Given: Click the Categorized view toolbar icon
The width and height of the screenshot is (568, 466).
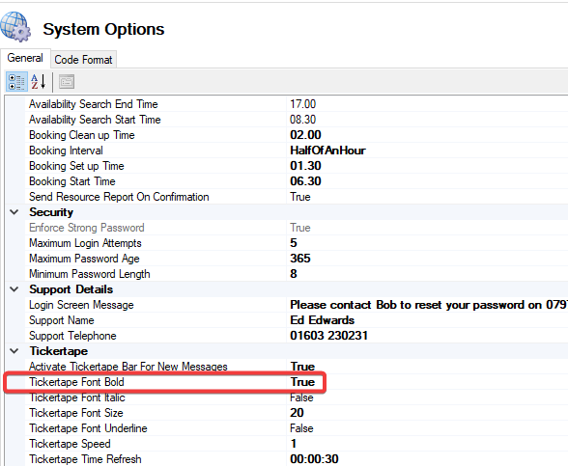Looking at the screenshot, I should point(15,82).
